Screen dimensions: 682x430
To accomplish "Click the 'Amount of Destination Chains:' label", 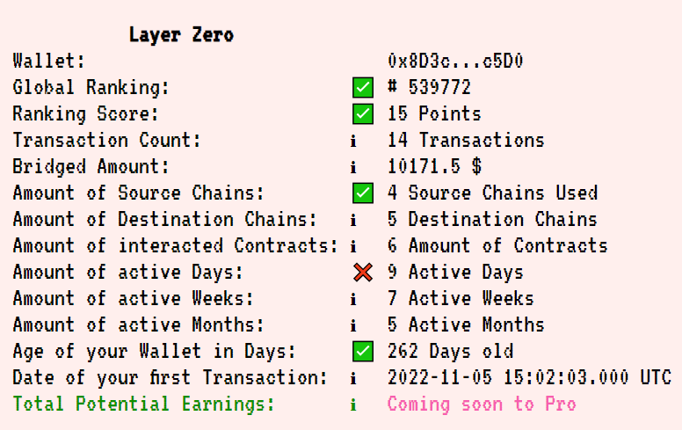I will 165,220.
